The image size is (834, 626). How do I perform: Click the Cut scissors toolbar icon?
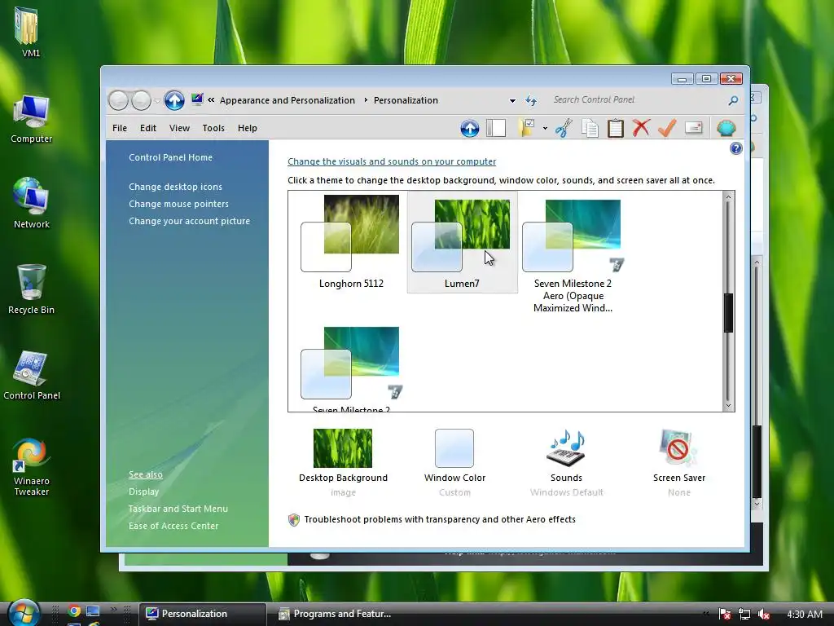[564, 128]
